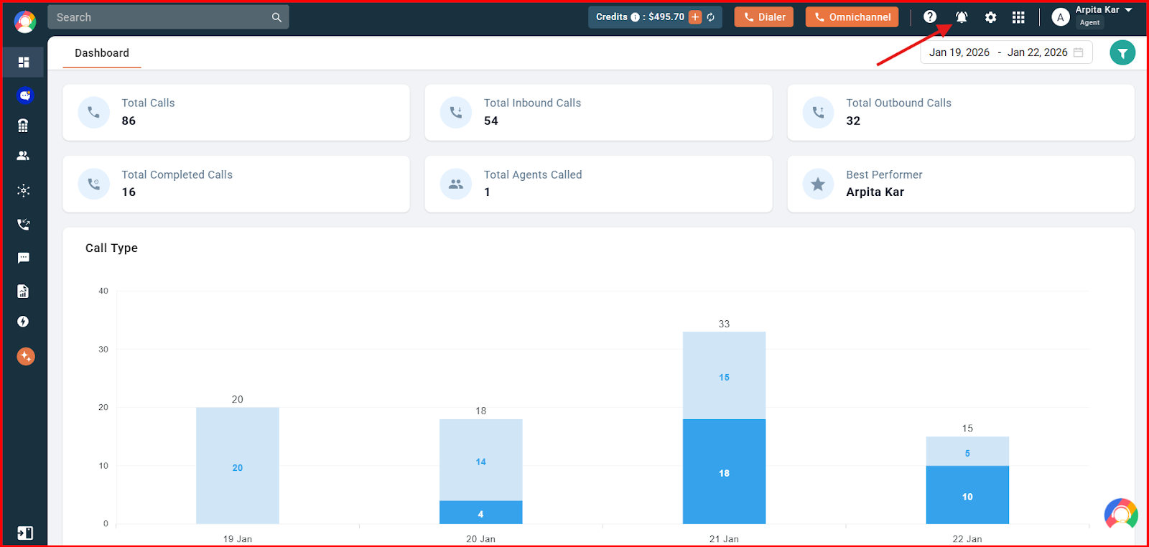Open the calendar icon in date range
The height and width of the screenshot is (547, 1149).
click(1078, 52)
